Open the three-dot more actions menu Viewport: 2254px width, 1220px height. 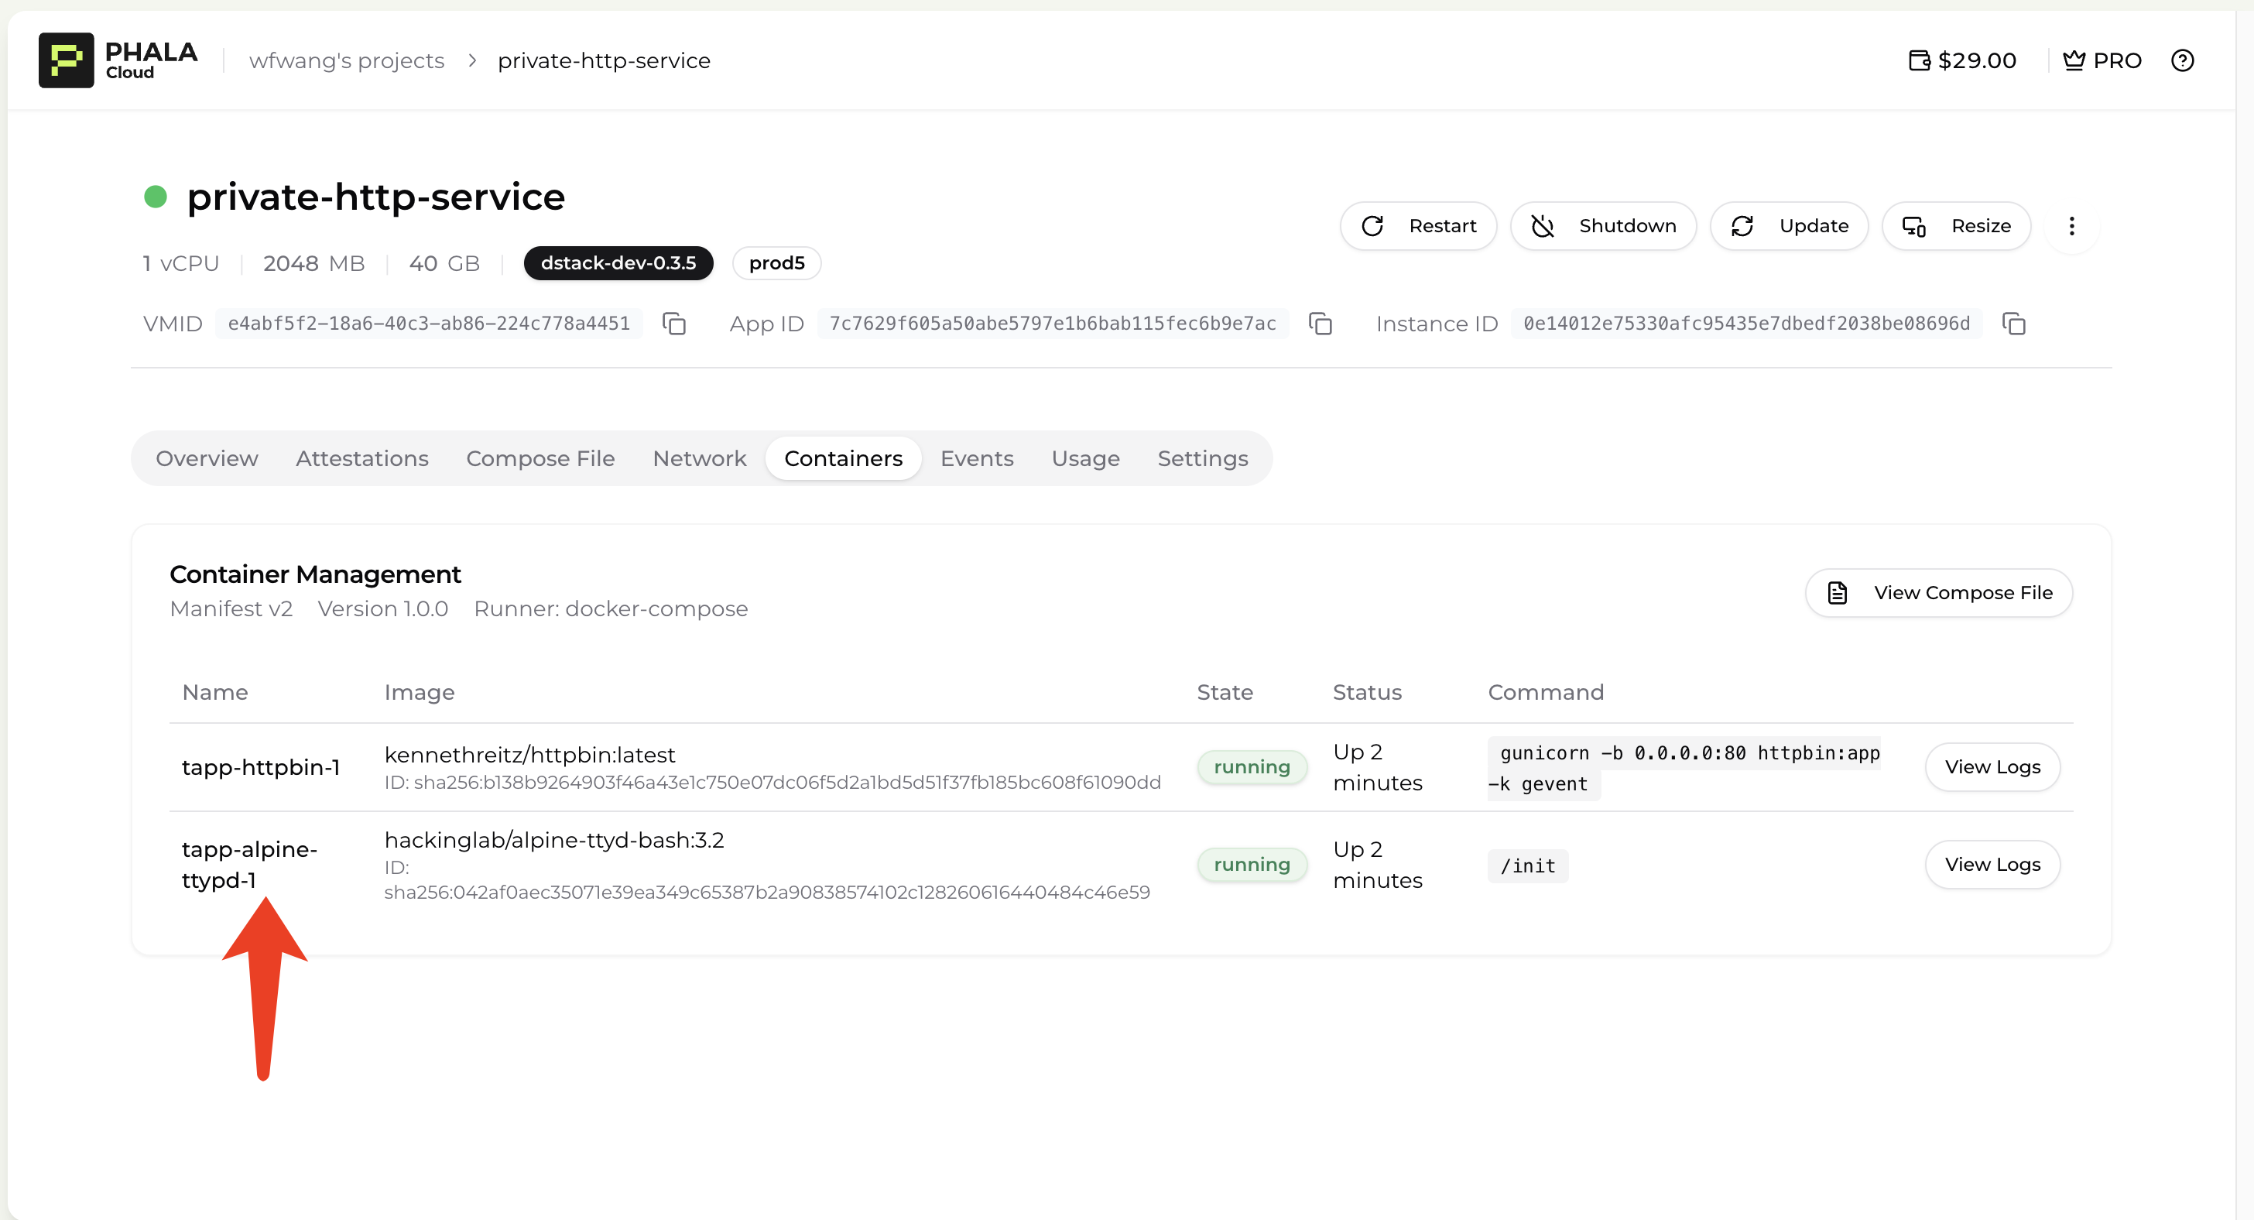(2071, 226)
